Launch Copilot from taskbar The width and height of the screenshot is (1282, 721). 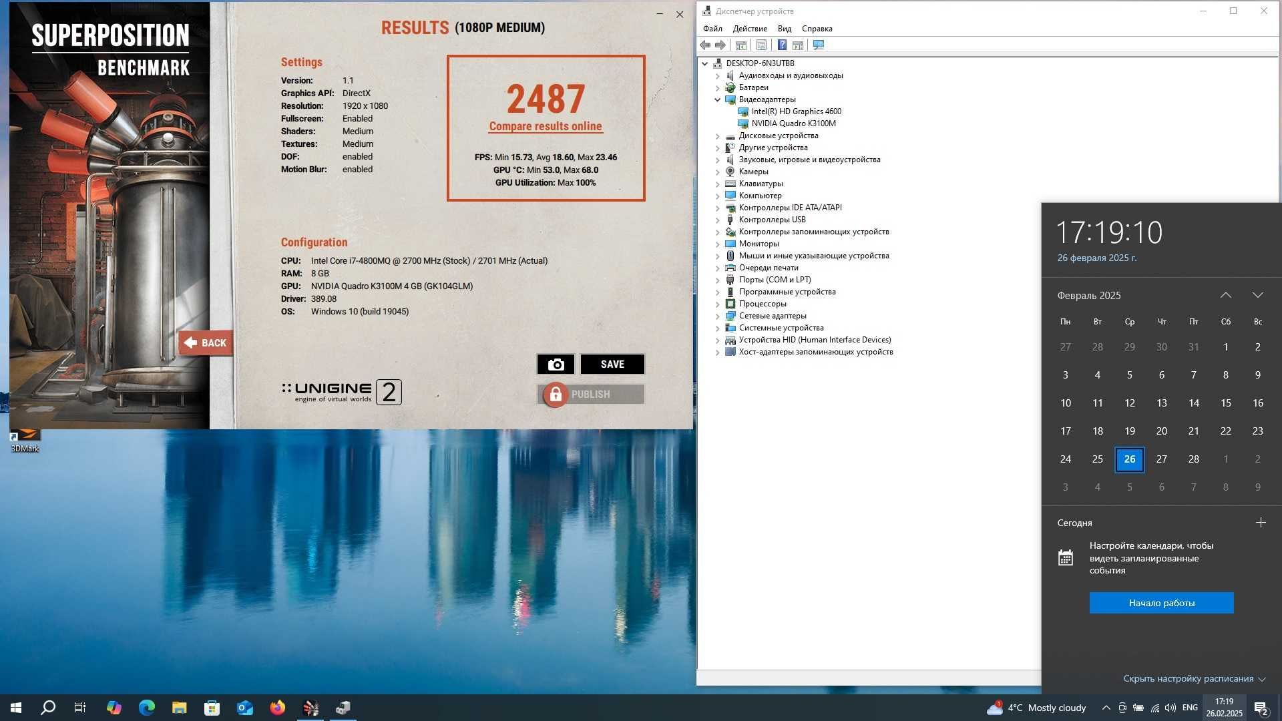114,708
